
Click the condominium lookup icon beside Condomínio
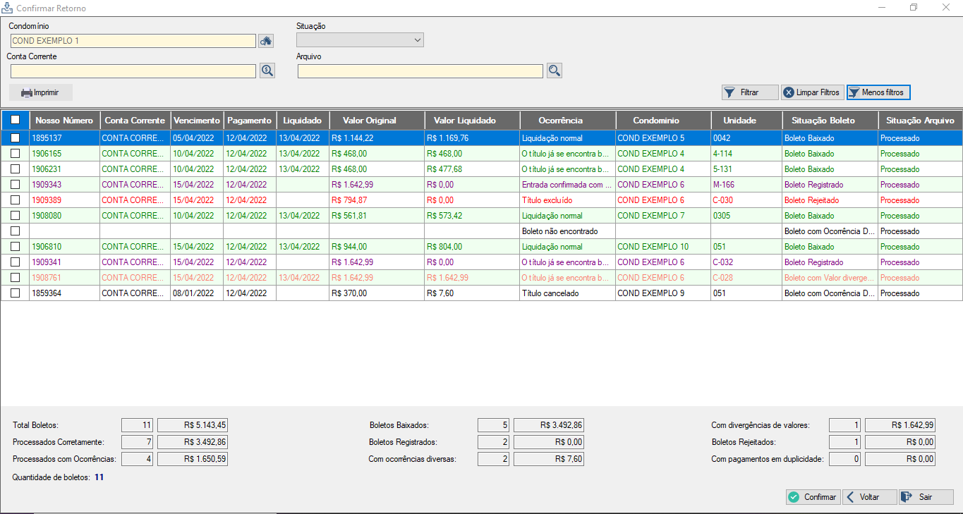click(x=265, y=41)
